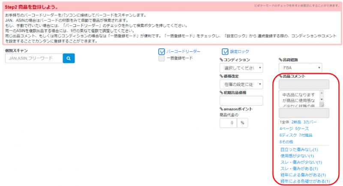Click the gray field below the comment text area

point(304,113)
